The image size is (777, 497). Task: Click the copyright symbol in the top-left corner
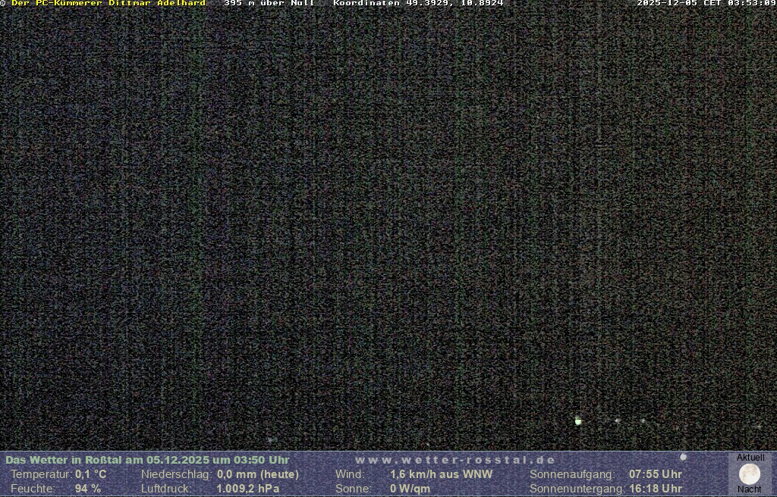pos(3,3)
